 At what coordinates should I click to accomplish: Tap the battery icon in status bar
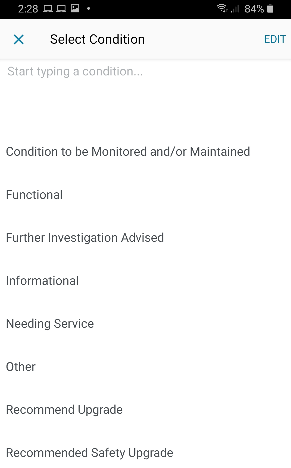pos(270,8)
